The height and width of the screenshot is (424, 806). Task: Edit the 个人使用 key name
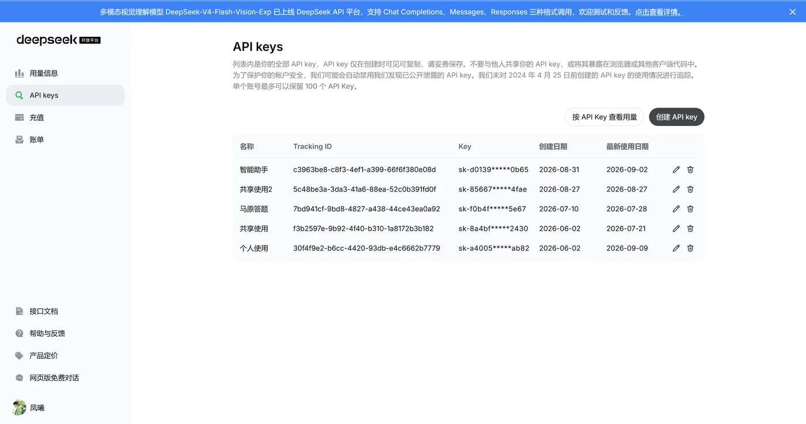676,248
